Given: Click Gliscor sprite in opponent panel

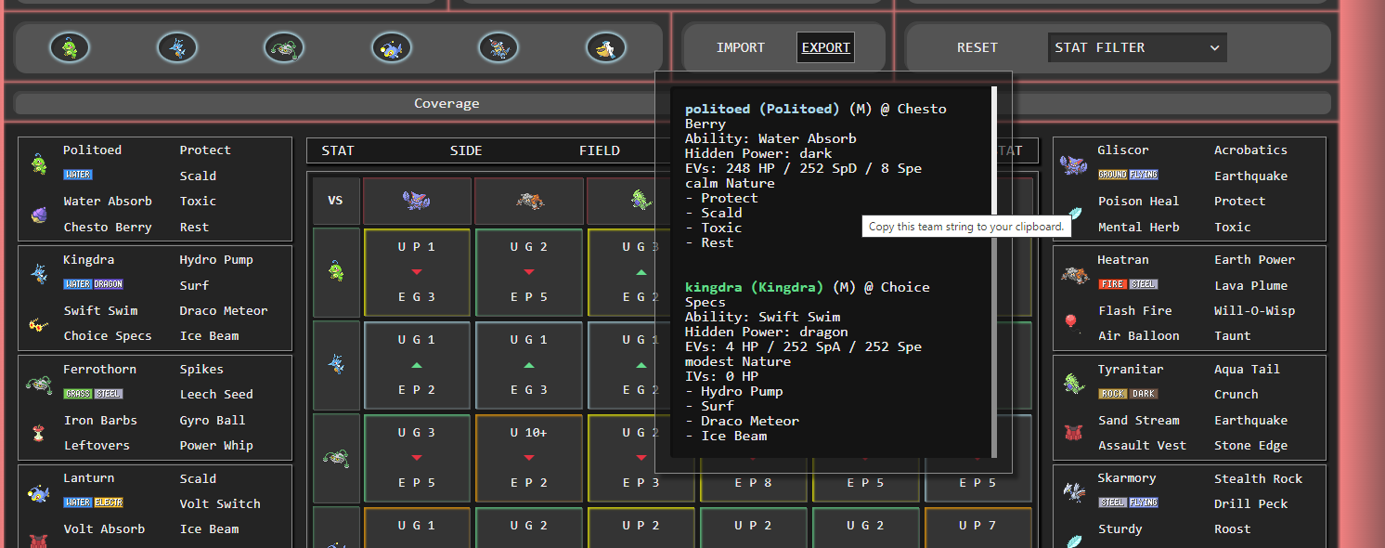Looking at the screenshot, I should 1073,164.
